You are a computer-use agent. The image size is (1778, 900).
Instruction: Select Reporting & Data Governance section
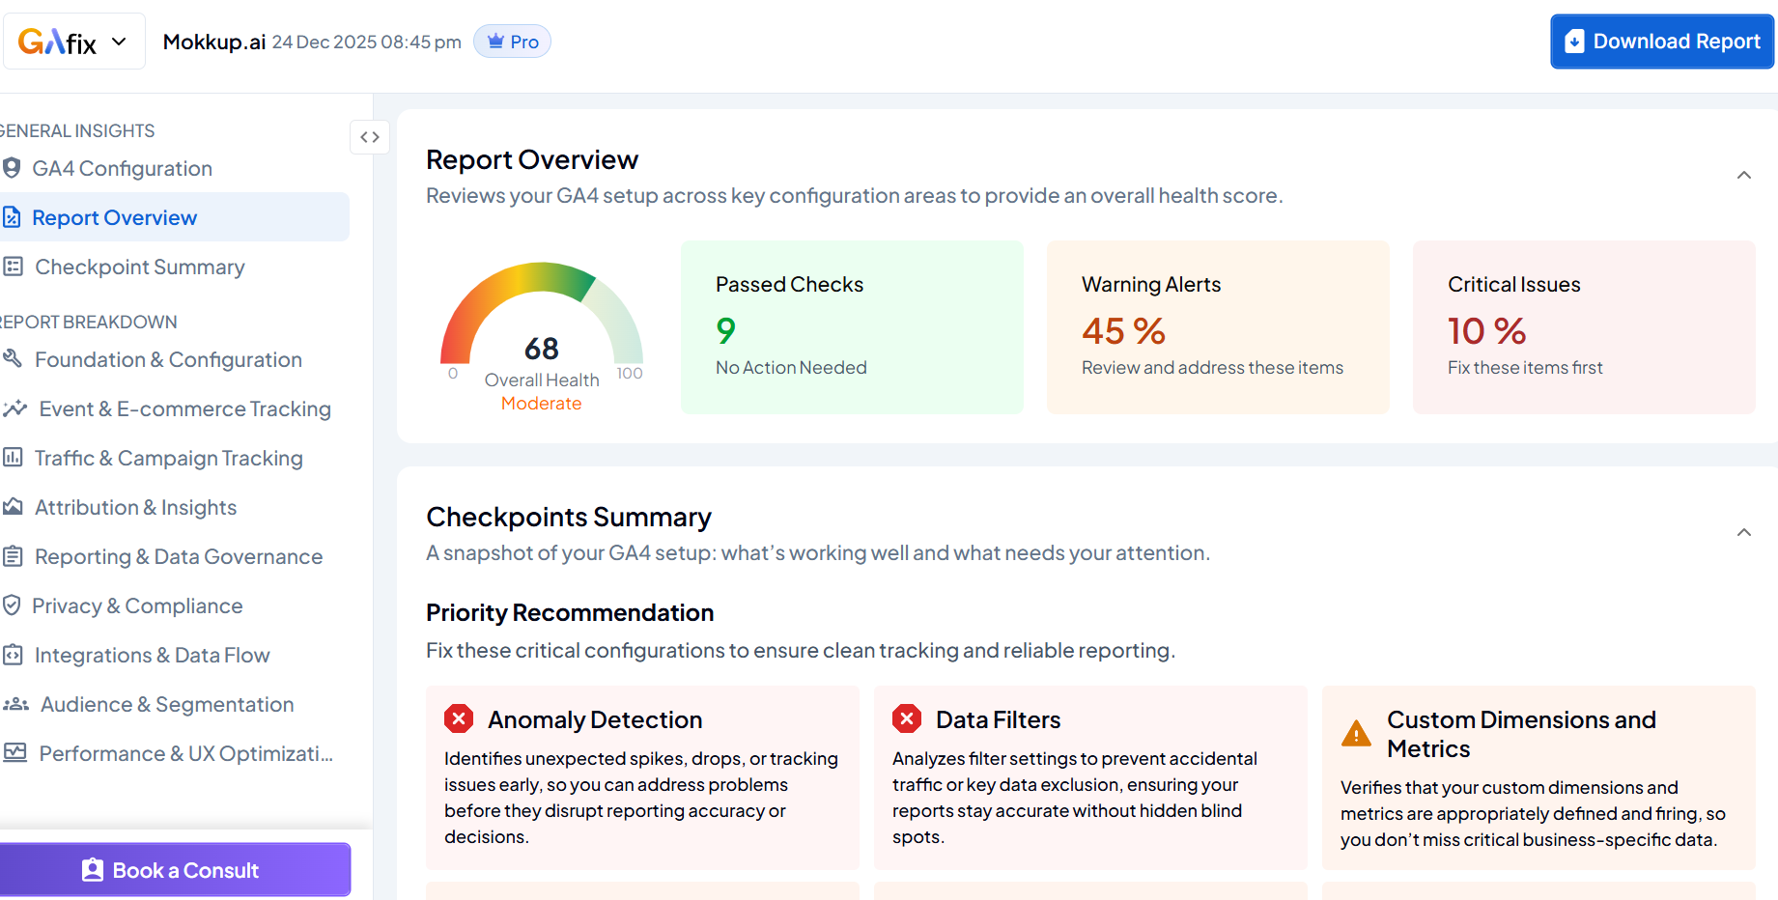click(178, 556)
